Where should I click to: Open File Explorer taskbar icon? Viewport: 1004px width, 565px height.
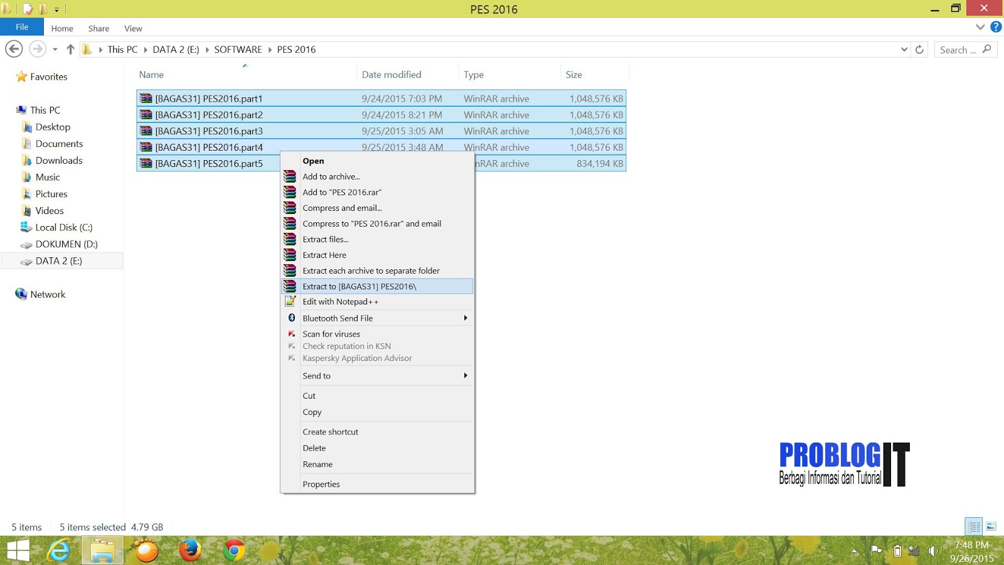pyautogui.click(x=102, y=551)
